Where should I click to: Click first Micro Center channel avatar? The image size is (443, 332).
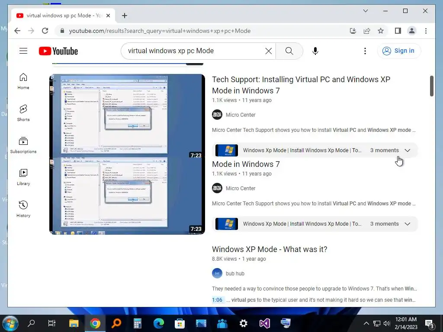pyautogui.click(x=217, y=115)
